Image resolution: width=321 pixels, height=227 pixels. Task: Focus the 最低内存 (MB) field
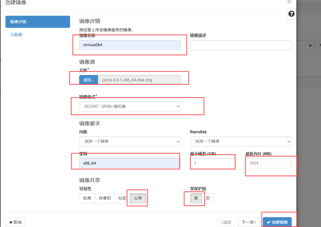tap(268, 163)
